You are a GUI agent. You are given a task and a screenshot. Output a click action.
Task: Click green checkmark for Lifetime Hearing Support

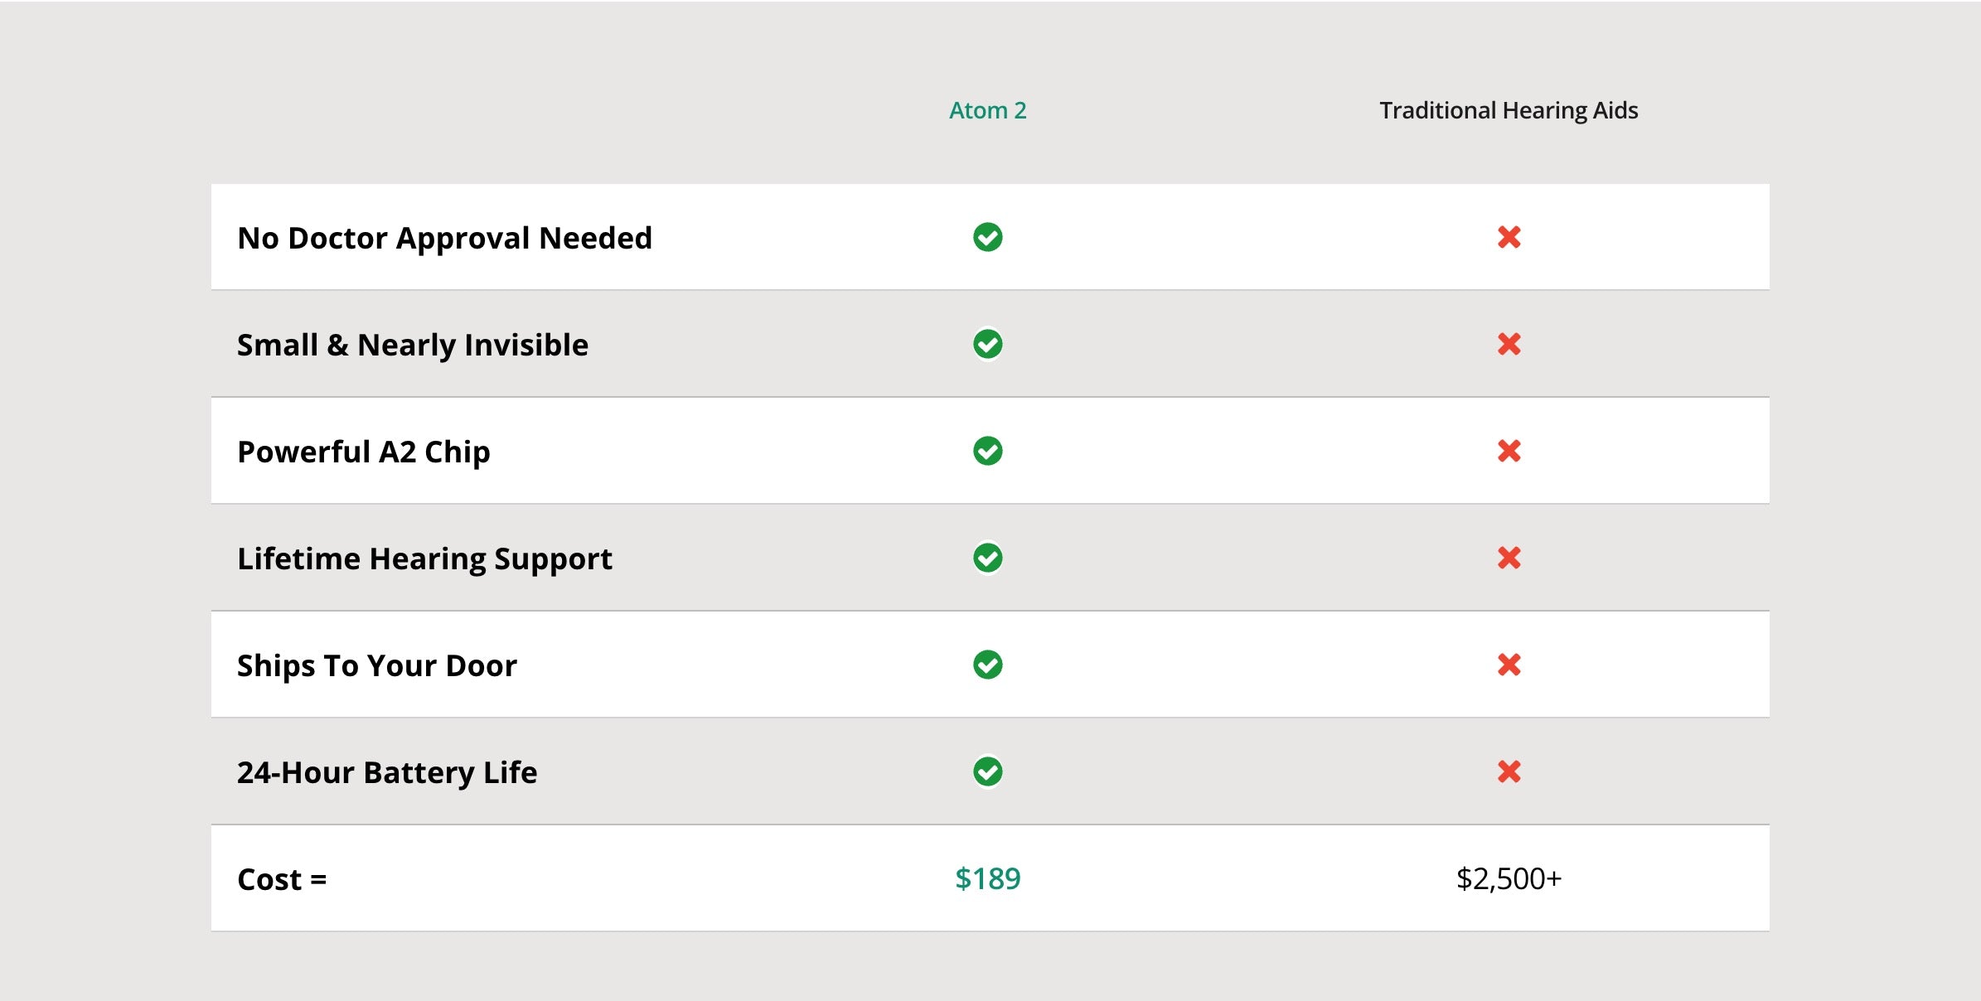pos(987,558)
